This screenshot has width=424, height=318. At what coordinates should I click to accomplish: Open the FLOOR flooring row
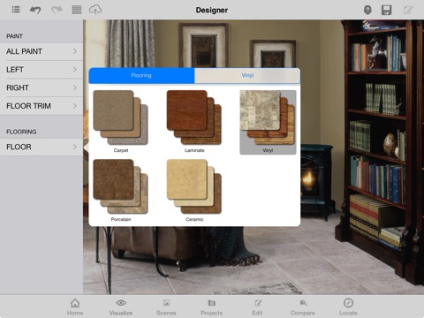[42, 147]
